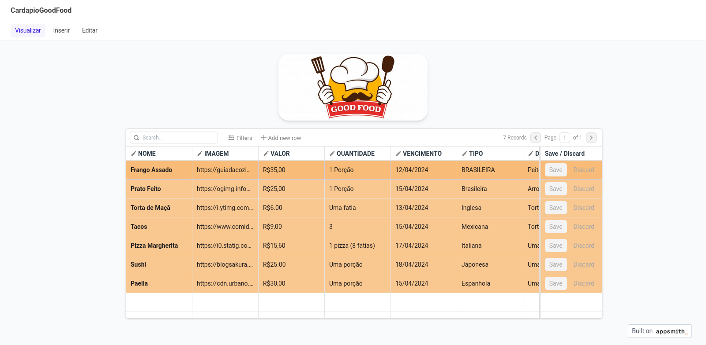This screenshot has height=345, width=706.
Task: Open the Editar tab
Action: coord(90,30)
